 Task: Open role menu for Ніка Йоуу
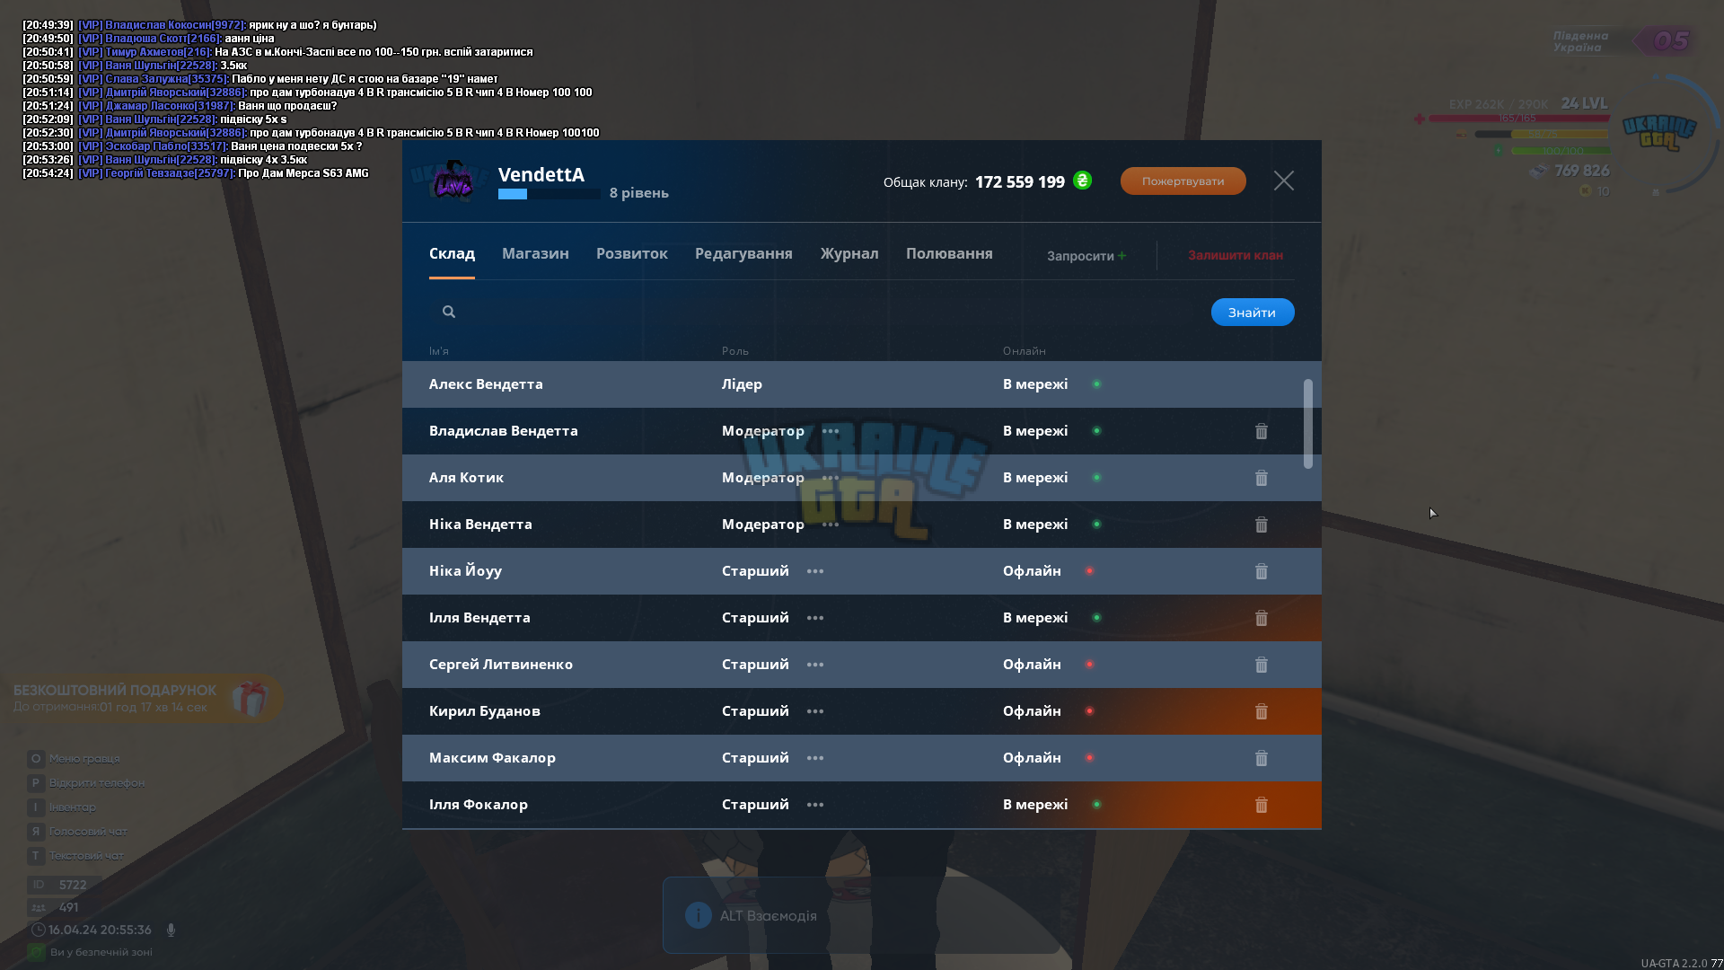tap(815, 571)
